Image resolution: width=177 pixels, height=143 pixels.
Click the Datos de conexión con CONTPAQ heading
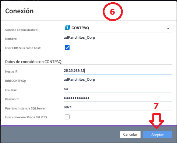[33, 62]
